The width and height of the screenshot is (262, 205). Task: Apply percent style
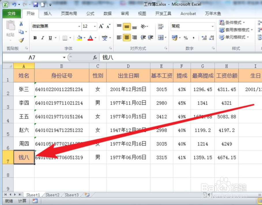point(186,38)
